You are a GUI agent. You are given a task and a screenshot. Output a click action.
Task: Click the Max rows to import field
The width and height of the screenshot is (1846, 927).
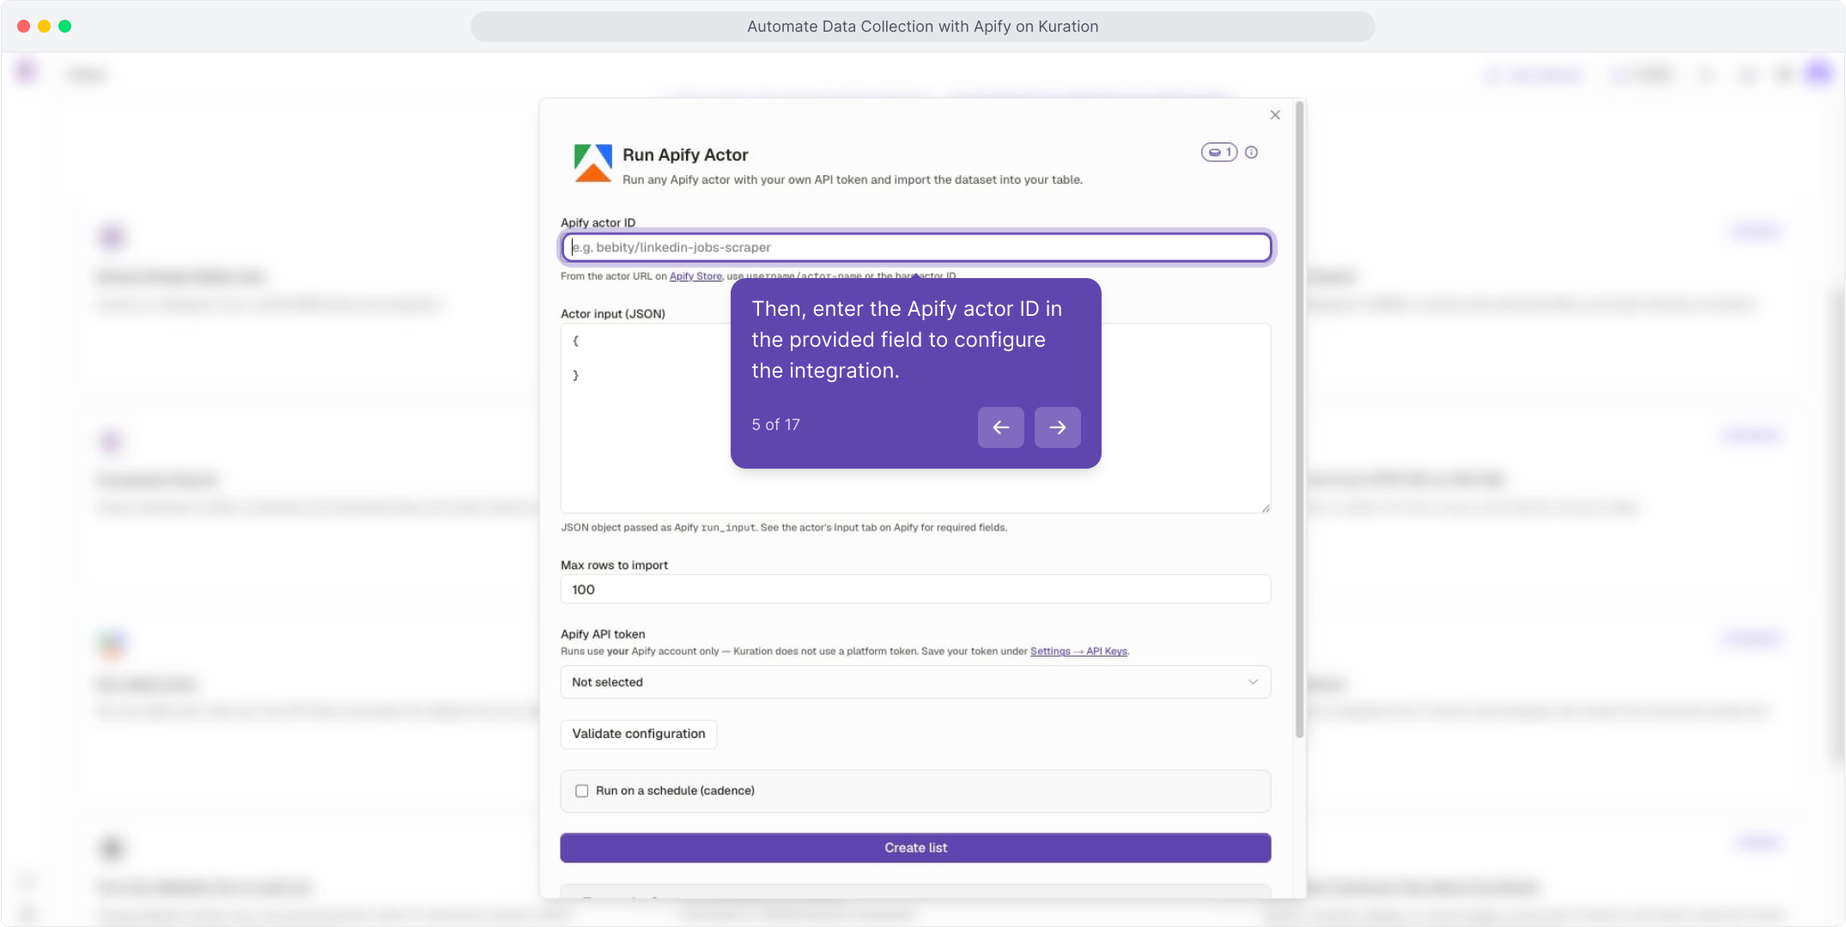[916, 590]
